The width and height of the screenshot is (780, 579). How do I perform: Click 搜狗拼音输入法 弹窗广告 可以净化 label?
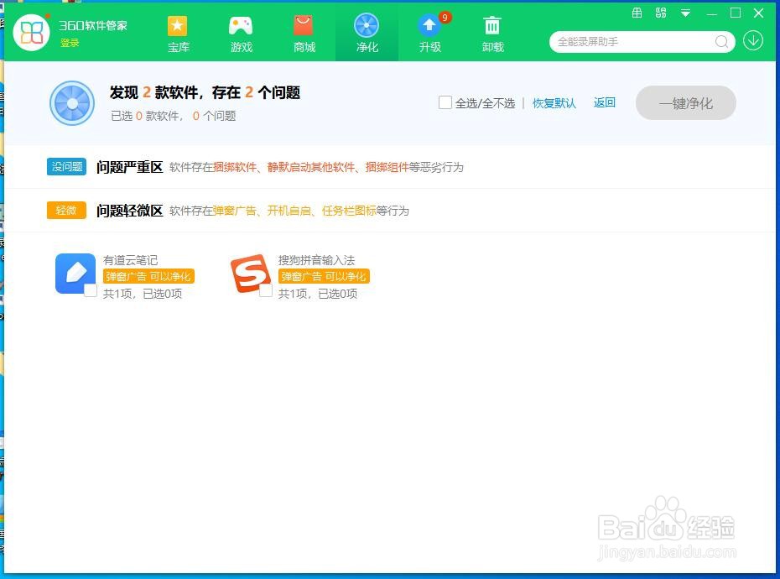pyautogui.click(x=324, y=276)
